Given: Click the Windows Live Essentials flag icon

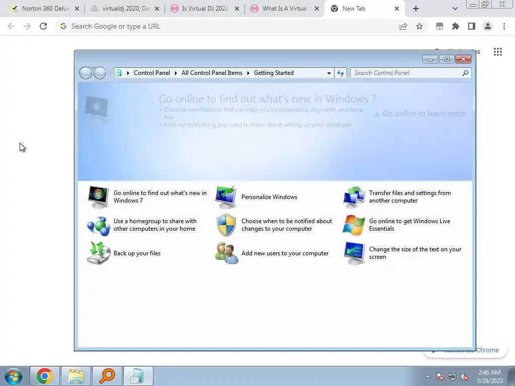Looking at the screenshot, I should click(354, 225).
